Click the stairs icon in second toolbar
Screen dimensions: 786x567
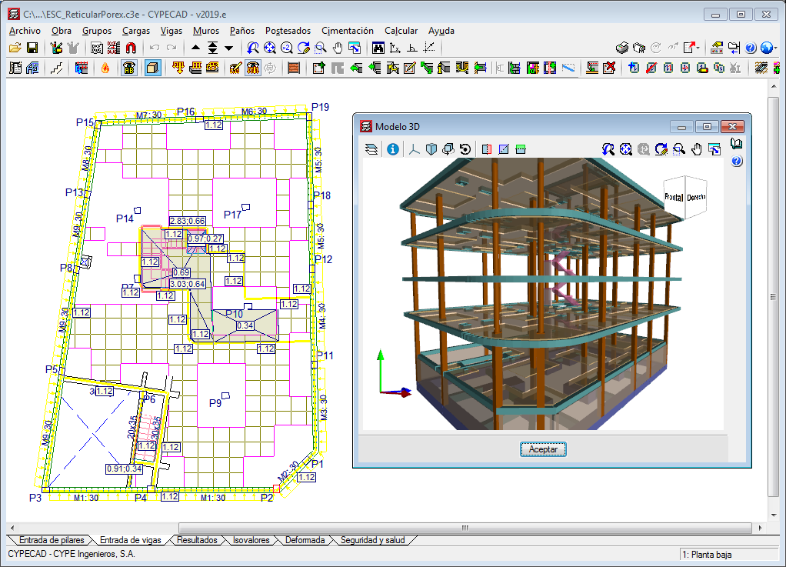[x=56, y=68]
